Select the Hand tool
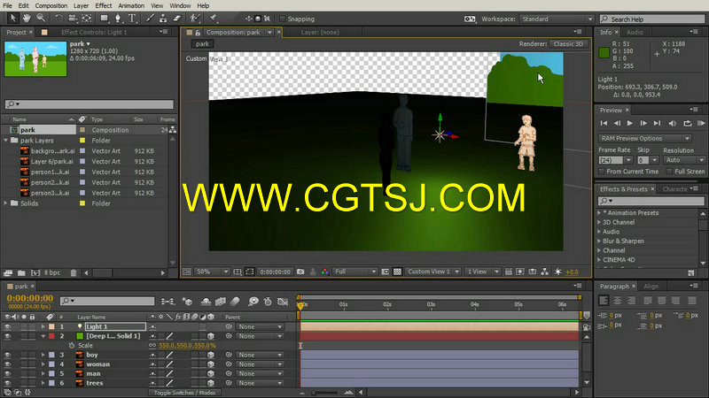The image size is (709, 398). (27, 18)
